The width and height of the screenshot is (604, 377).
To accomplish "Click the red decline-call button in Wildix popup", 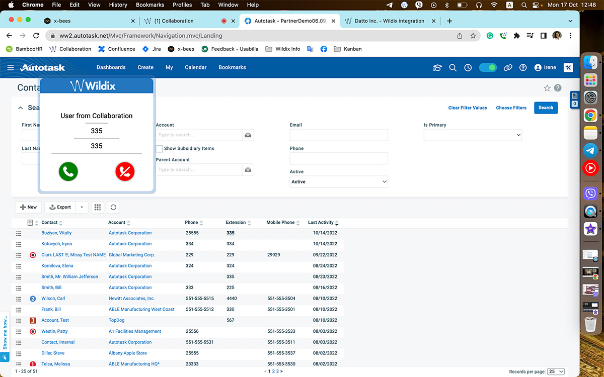I will tap(125, 171).
